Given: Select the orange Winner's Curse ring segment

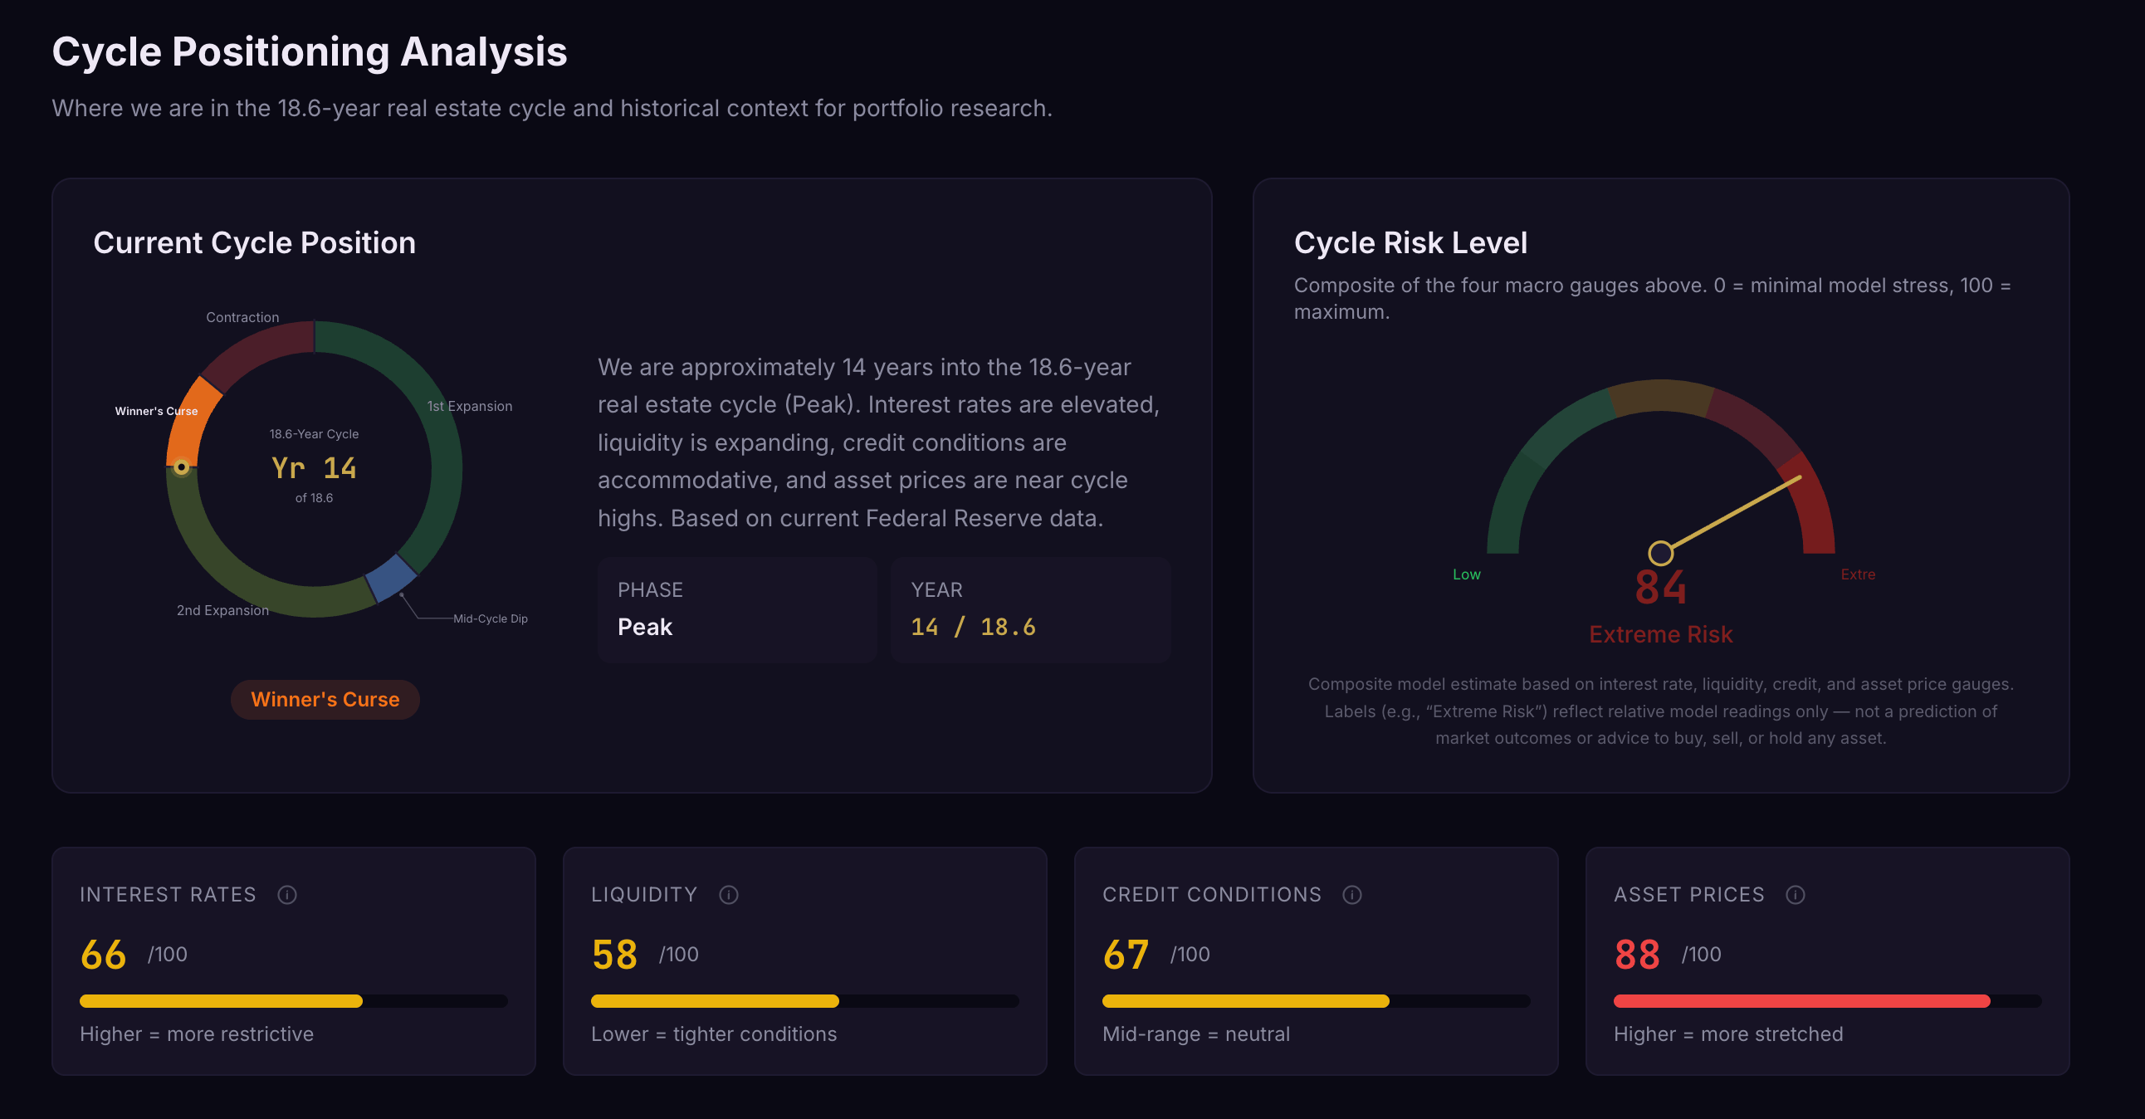Looking at the screenshot, I should point(192,421).
